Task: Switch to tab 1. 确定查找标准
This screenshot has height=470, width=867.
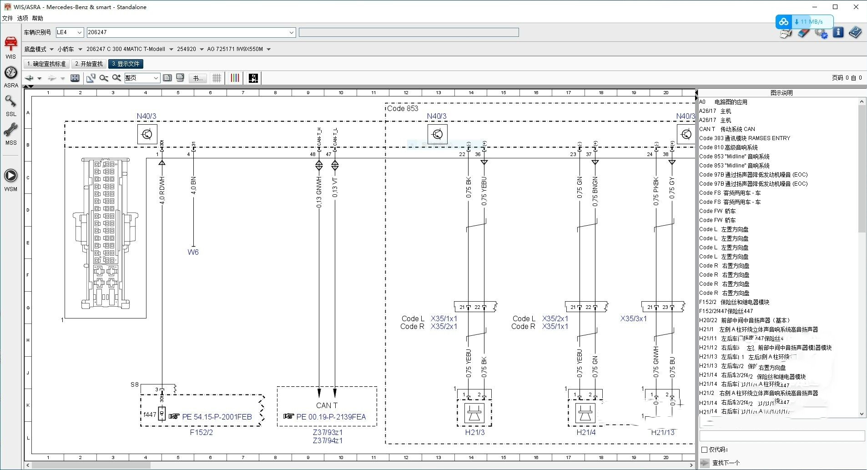Action: [46, 64]
